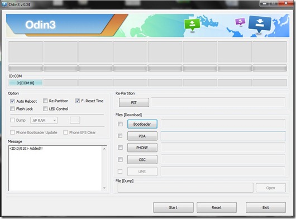The image size is (296, 219).
Task: Choose a file with the CSC button
Action: pos(142,160)
